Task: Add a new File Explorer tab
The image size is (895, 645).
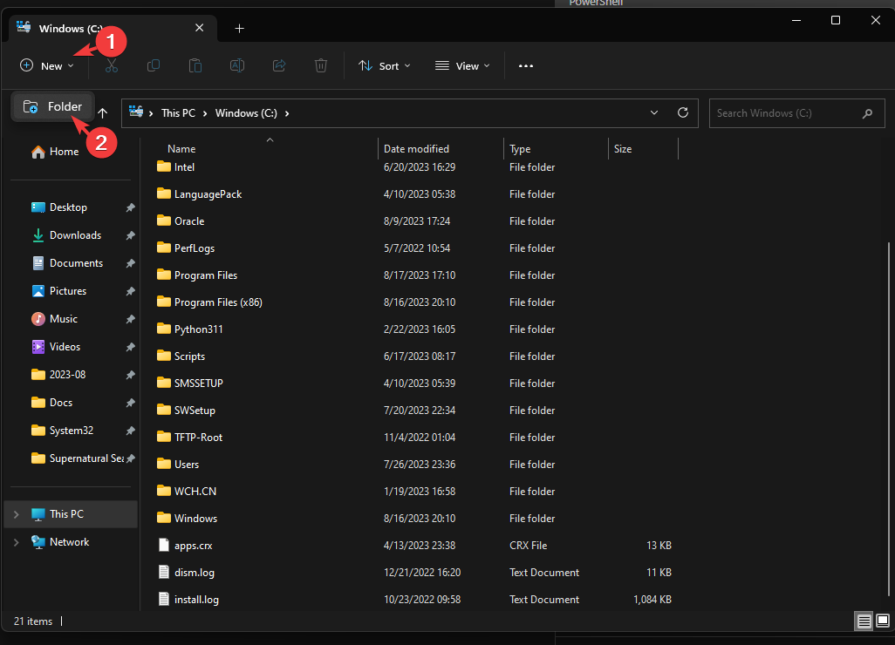Action: click(240, 28)
